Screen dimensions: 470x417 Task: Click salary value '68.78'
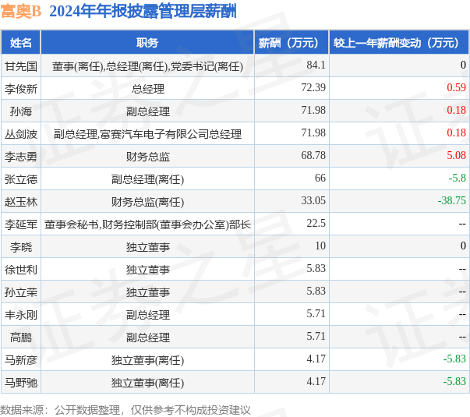pyautogui.click(x=313, y=155)
